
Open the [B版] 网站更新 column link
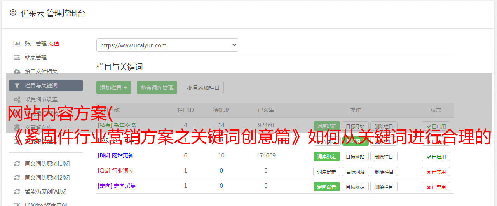tap(115, 155)
